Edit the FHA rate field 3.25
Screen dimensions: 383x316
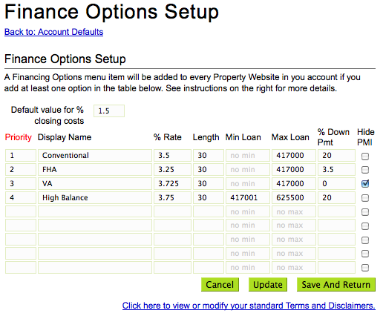pyautogui.click(x=172, y=170)
